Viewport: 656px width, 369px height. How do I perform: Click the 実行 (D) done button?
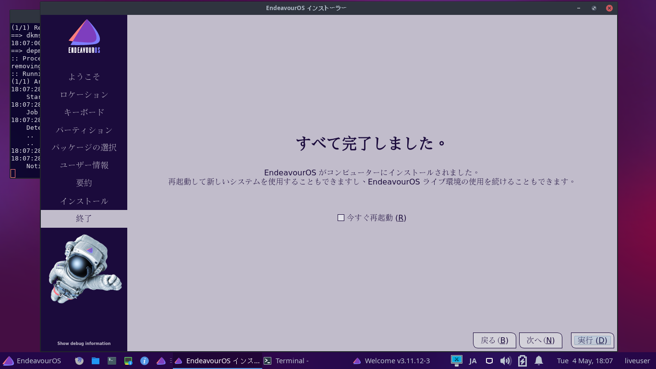point(592,340)
